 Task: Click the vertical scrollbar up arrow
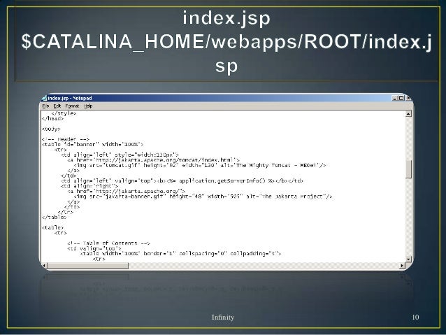click(x=408, y=114)
